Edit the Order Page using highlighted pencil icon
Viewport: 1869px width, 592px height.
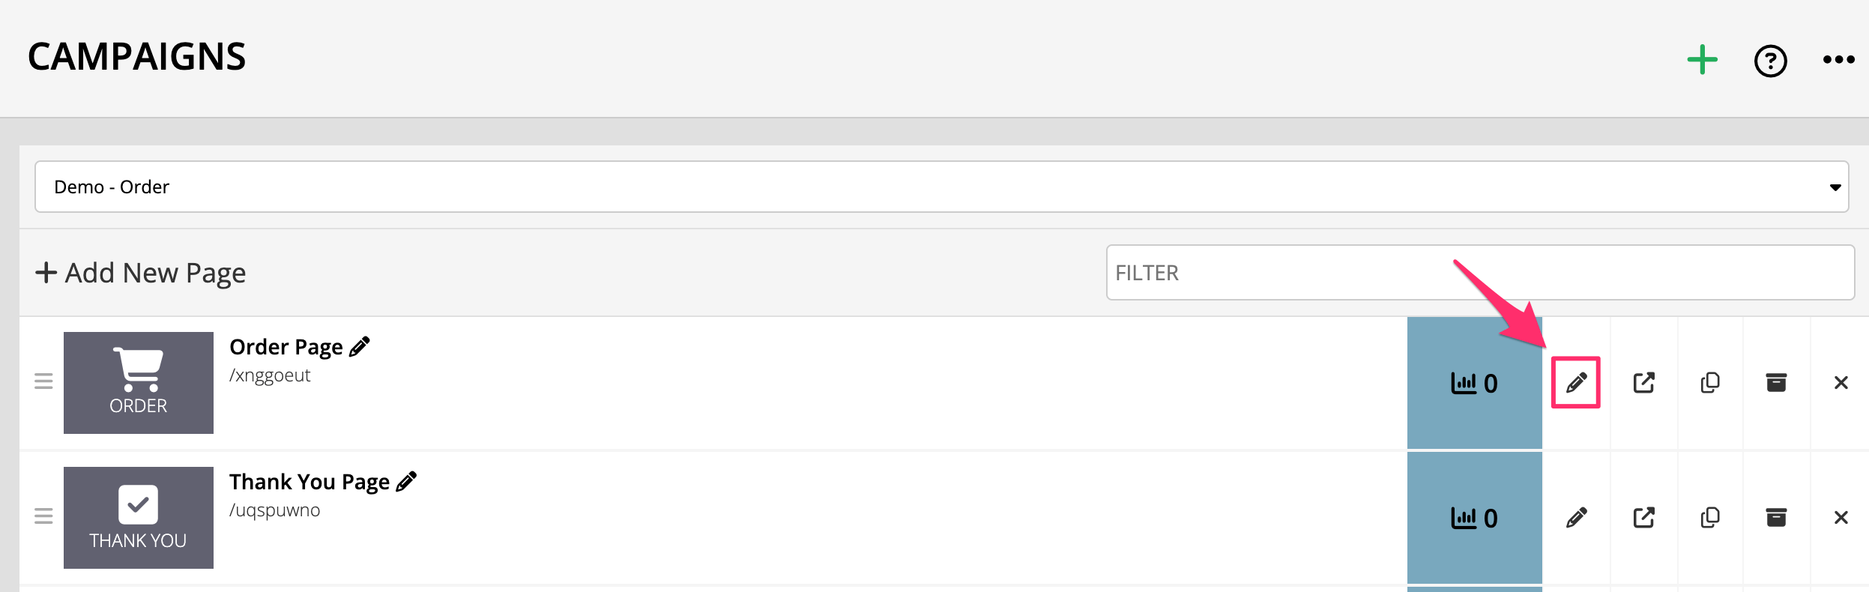click(1576, 383)
